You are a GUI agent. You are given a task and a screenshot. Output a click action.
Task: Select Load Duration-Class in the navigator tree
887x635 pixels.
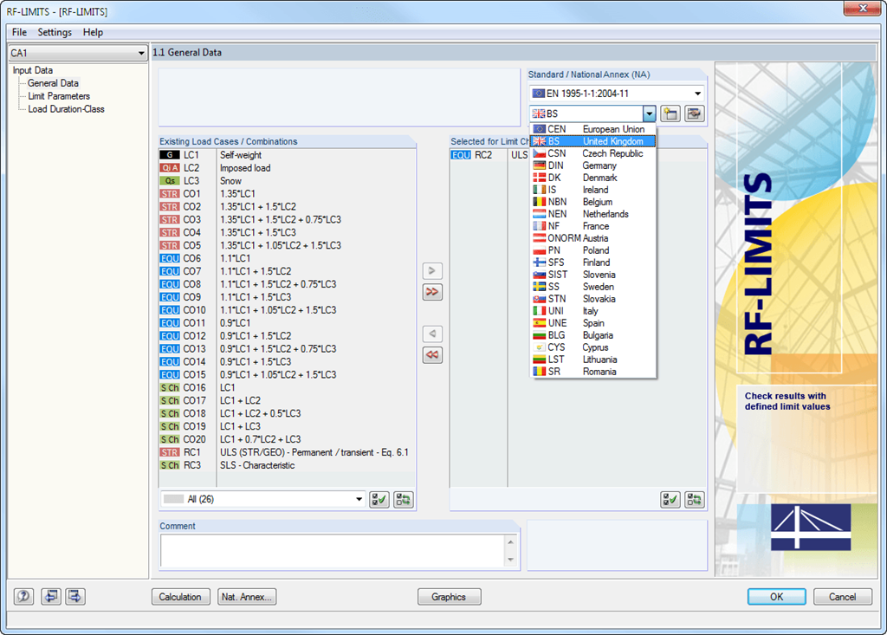tap(66, 109)
